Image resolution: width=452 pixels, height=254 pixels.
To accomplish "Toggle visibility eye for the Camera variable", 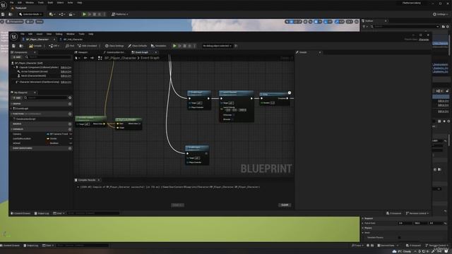I will tap(71, 134).
